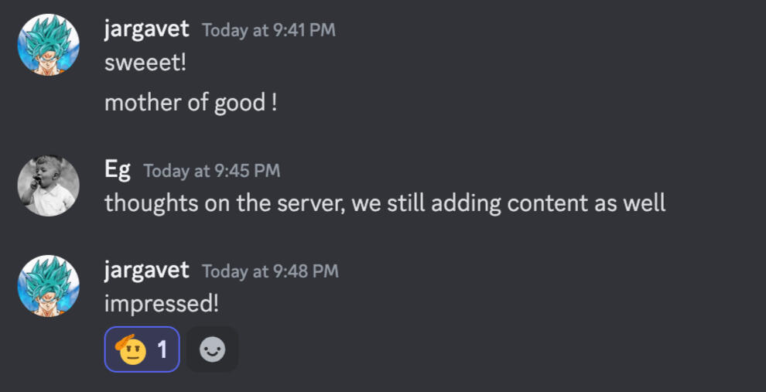Toggle the salute emoji reaction
The image size is (766, 392).
point(133,350)
